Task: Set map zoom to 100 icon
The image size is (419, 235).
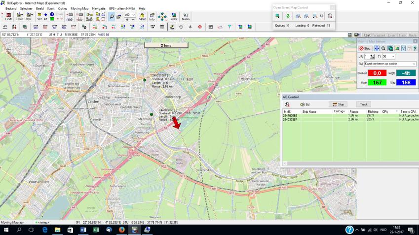Action: (45, 27)
